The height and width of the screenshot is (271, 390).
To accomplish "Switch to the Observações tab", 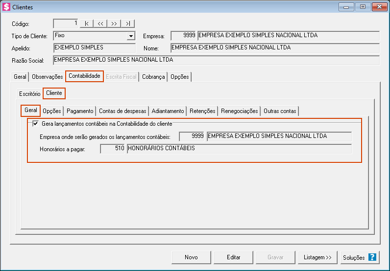I will click(x=47, y=77).
